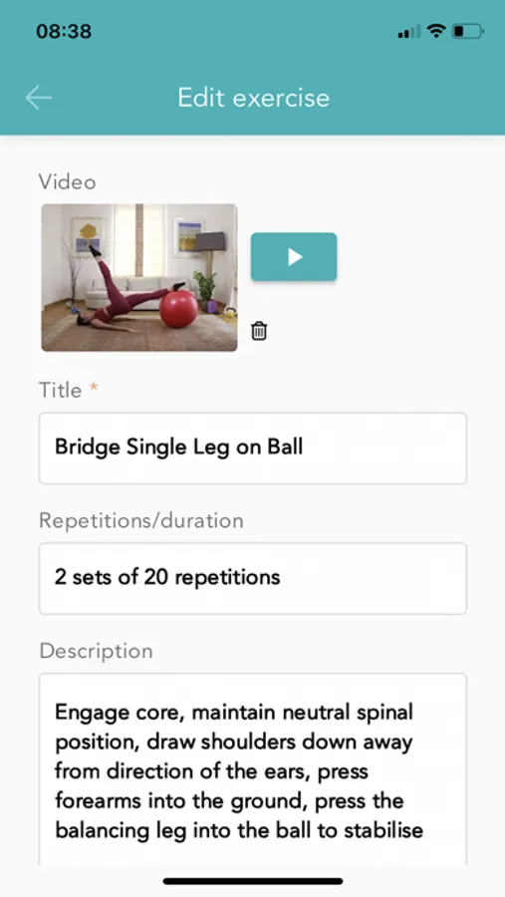The image size is (505, 897).
Task: Delete the video with the trash icon
Action: 259,331
